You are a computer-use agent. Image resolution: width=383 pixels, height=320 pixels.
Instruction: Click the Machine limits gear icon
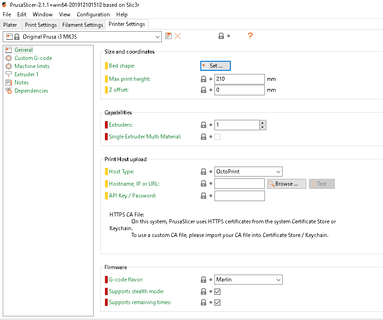(x=9, y=66)
